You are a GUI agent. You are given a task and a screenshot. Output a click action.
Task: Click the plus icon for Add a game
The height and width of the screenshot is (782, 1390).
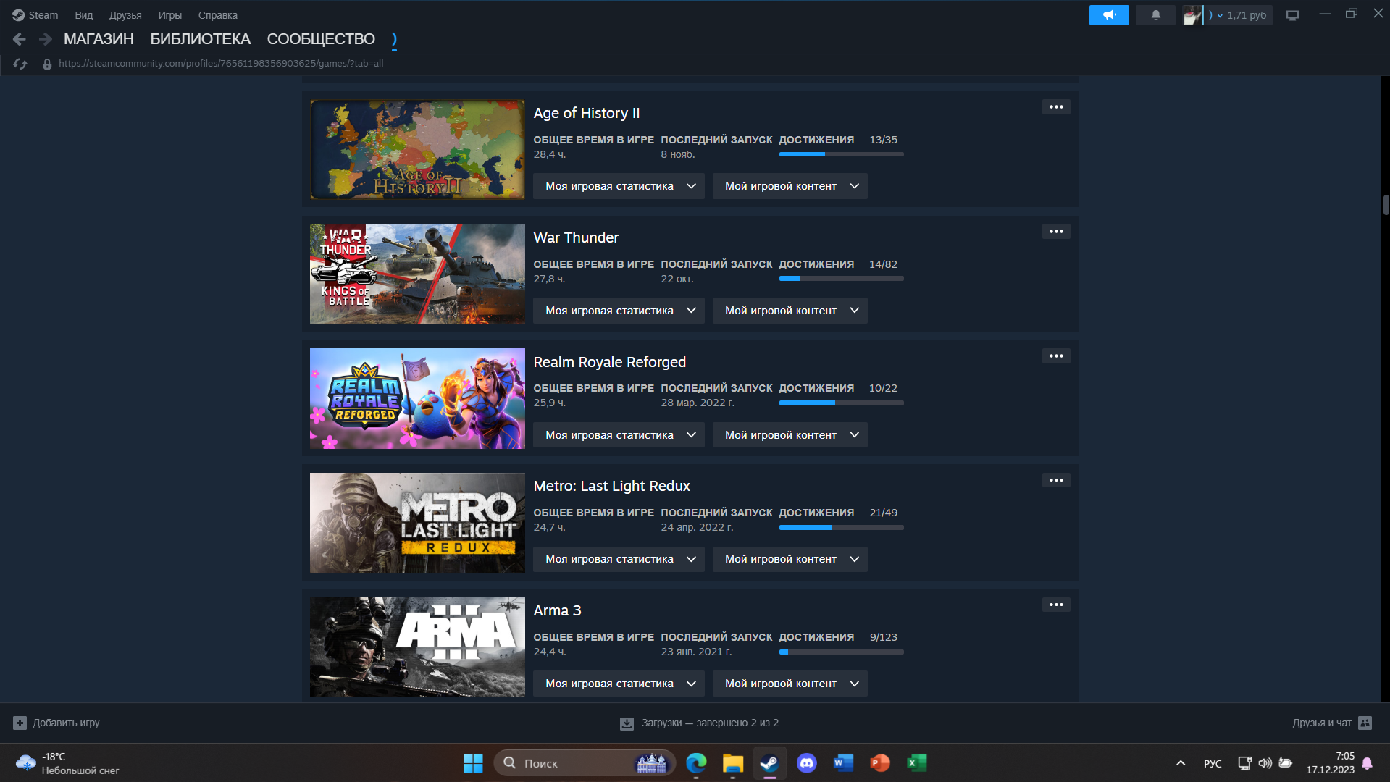20,723
